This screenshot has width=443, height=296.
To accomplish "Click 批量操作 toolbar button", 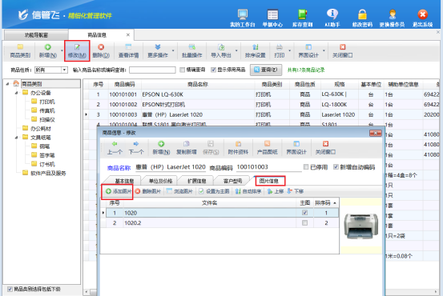I will [191, 50].
